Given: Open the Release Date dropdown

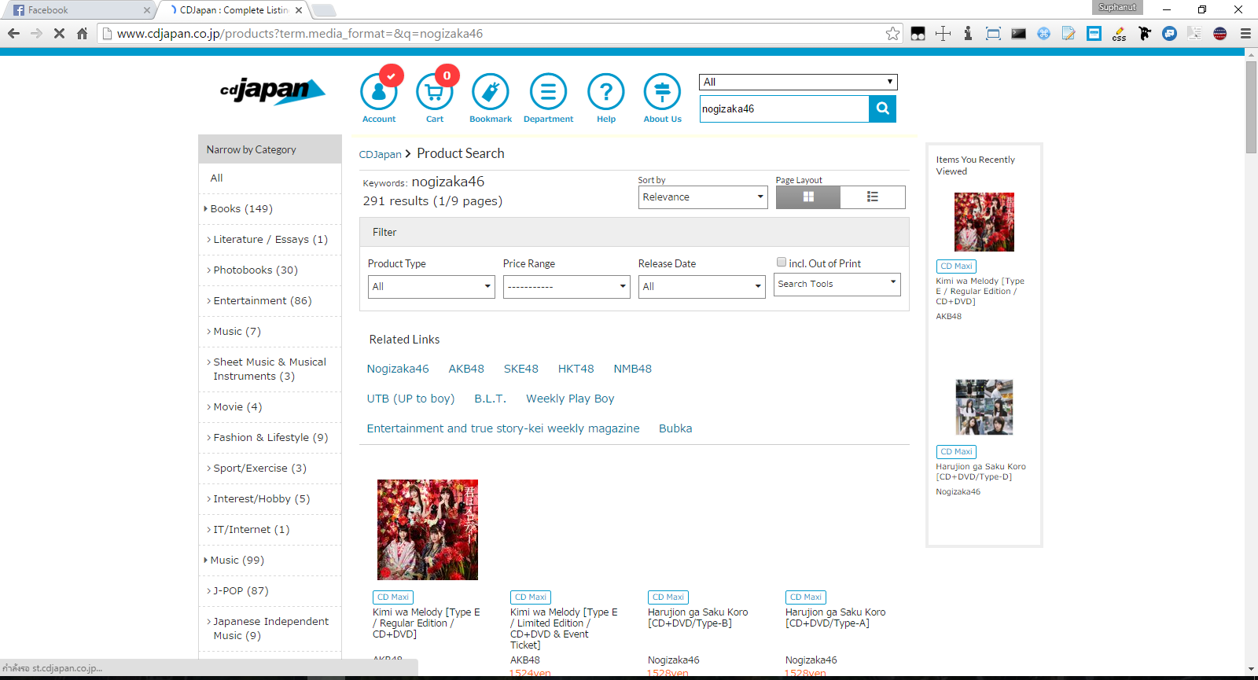Looking at the screenshot, I should coord(702,286).
